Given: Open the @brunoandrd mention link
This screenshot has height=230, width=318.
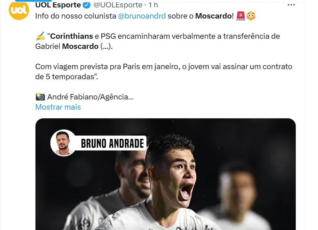Looking at the screenshot, I should [142, 16].
